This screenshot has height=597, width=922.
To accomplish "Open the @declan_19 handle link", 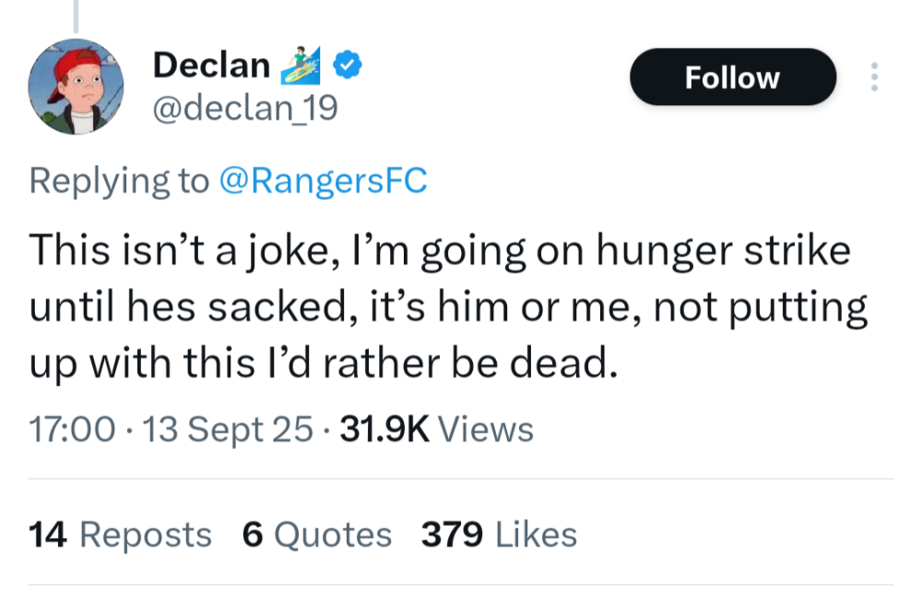I will point(244,109).
